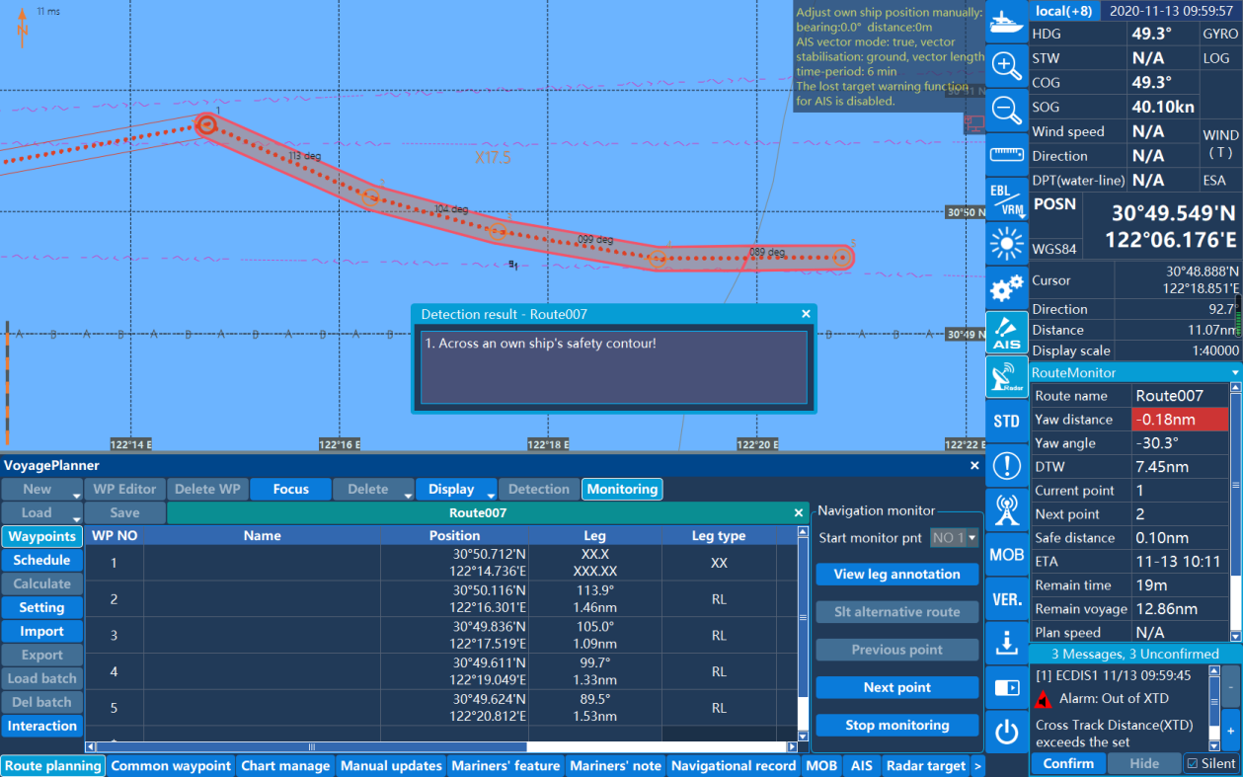
Task: Activate the MOB sidebar button
Action: pos(1006,555)
